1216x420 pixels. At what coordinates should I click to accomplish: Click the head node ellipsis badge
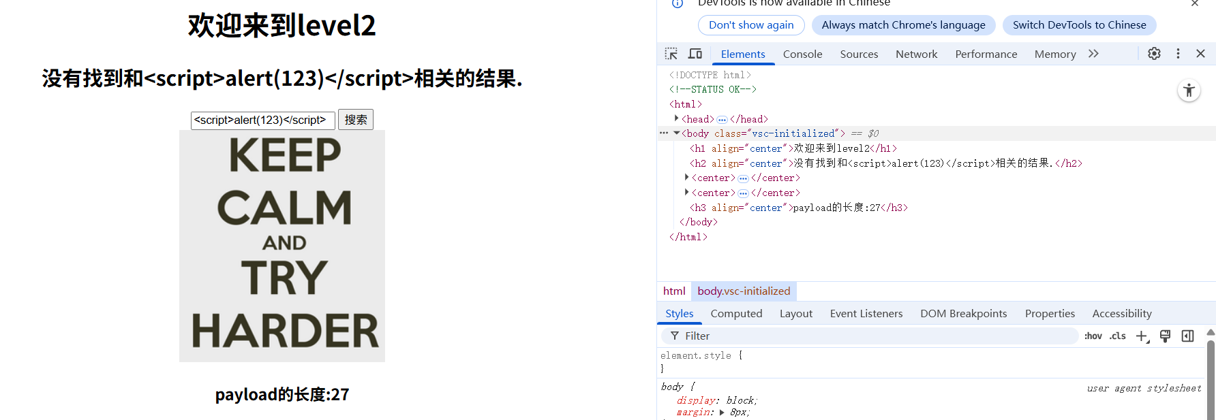click(722, 119)
